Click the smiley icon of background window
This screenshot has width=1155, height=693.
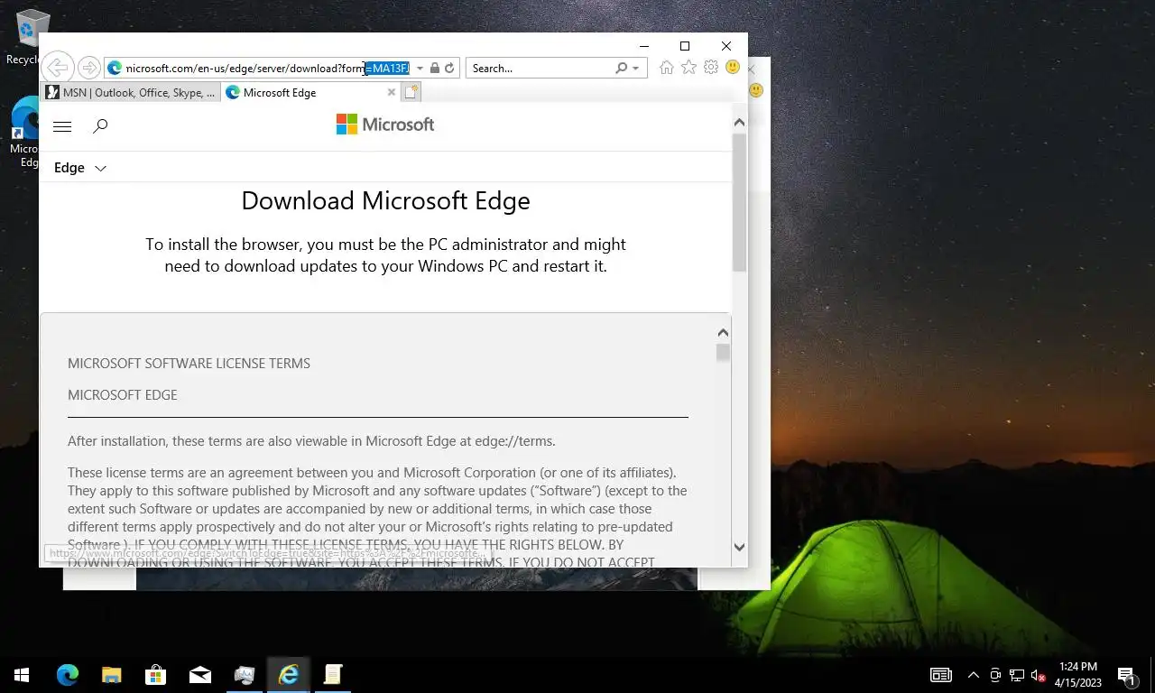click(756, 90)
